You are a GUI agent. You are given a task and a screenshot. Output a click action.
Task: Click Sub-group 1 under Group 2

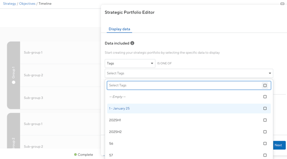pos(33,124)
